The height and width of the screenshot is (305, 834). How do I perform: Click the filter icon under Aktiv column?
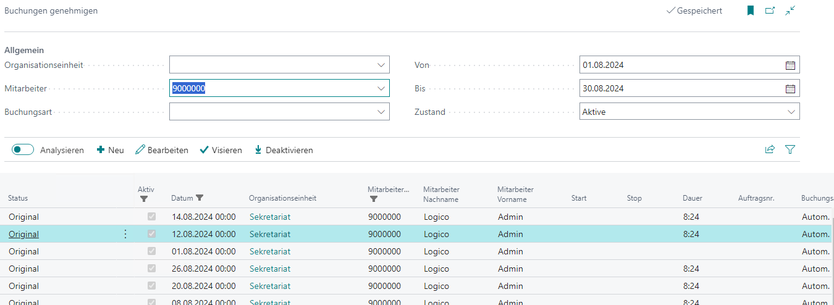(144, 199)
